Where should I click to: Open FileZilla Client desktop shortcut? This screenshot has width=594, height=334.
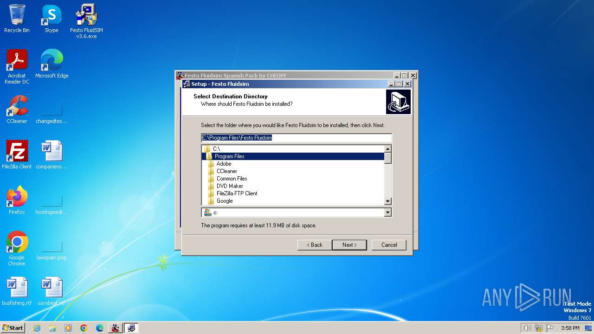pos(17,155)
